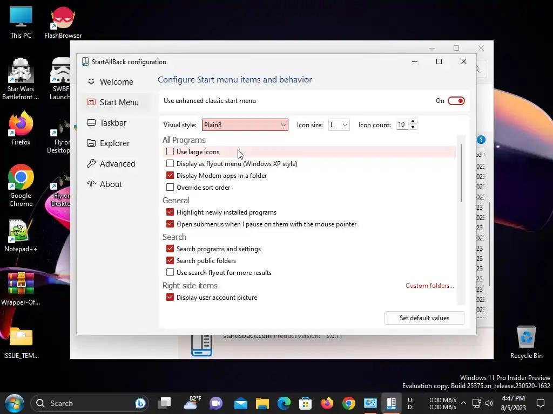
Task: Click the taskbar Search box
Action: tap(90, 403)
